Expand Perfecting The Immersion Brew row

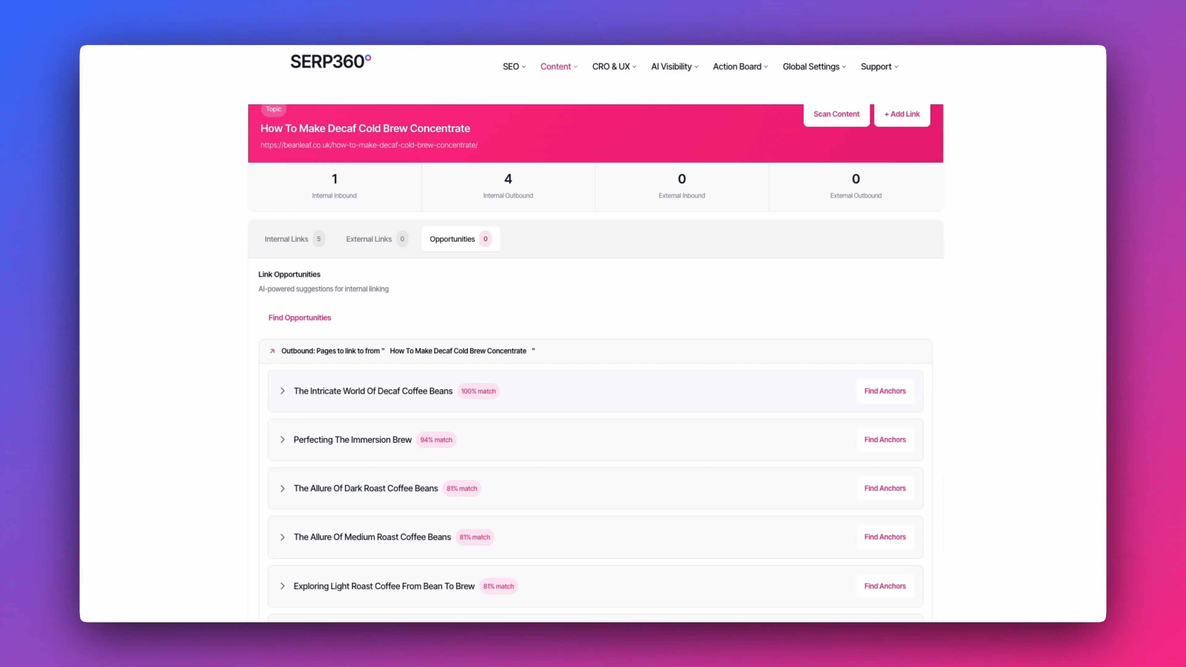(x=282, y=440)
